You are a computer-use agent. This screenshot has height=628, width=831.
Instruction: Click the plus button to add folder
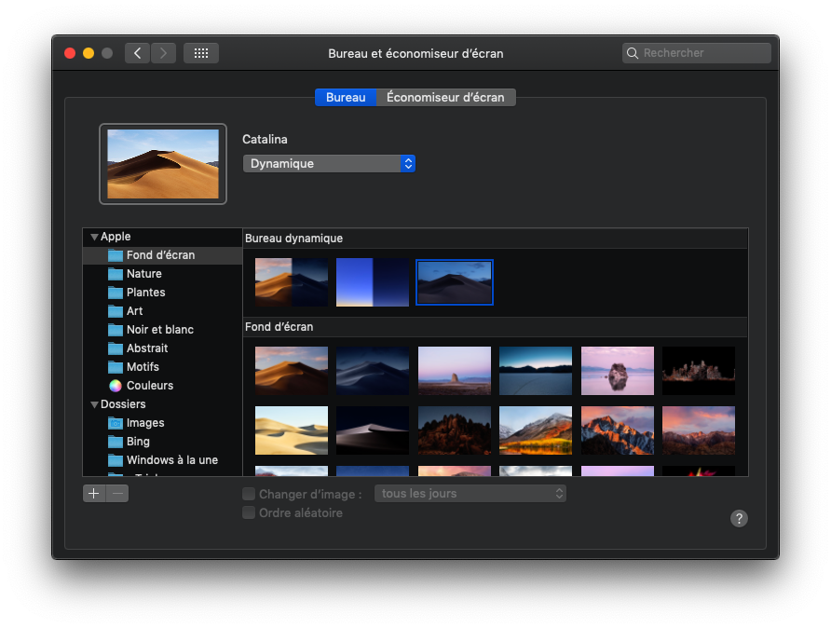94,494
